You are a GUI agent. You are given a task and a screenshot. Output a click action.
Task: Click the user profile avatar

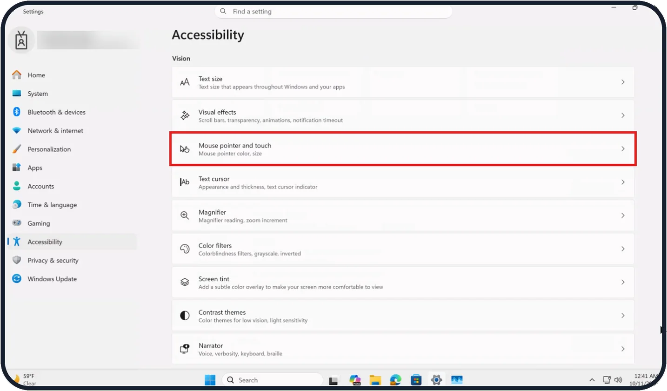click(x=21, y=40)
